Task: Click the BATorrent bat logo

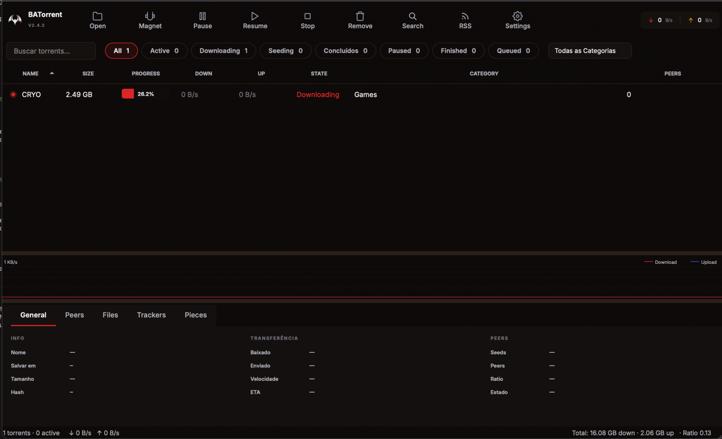Action: point(15,19)
